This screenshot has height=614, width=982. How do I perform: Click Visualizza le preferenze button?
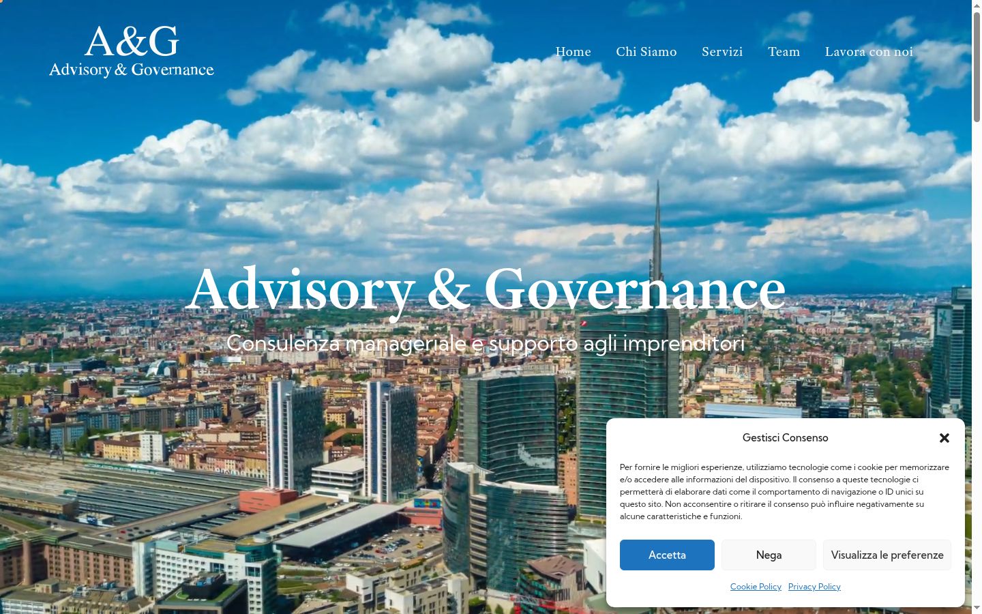887,555
